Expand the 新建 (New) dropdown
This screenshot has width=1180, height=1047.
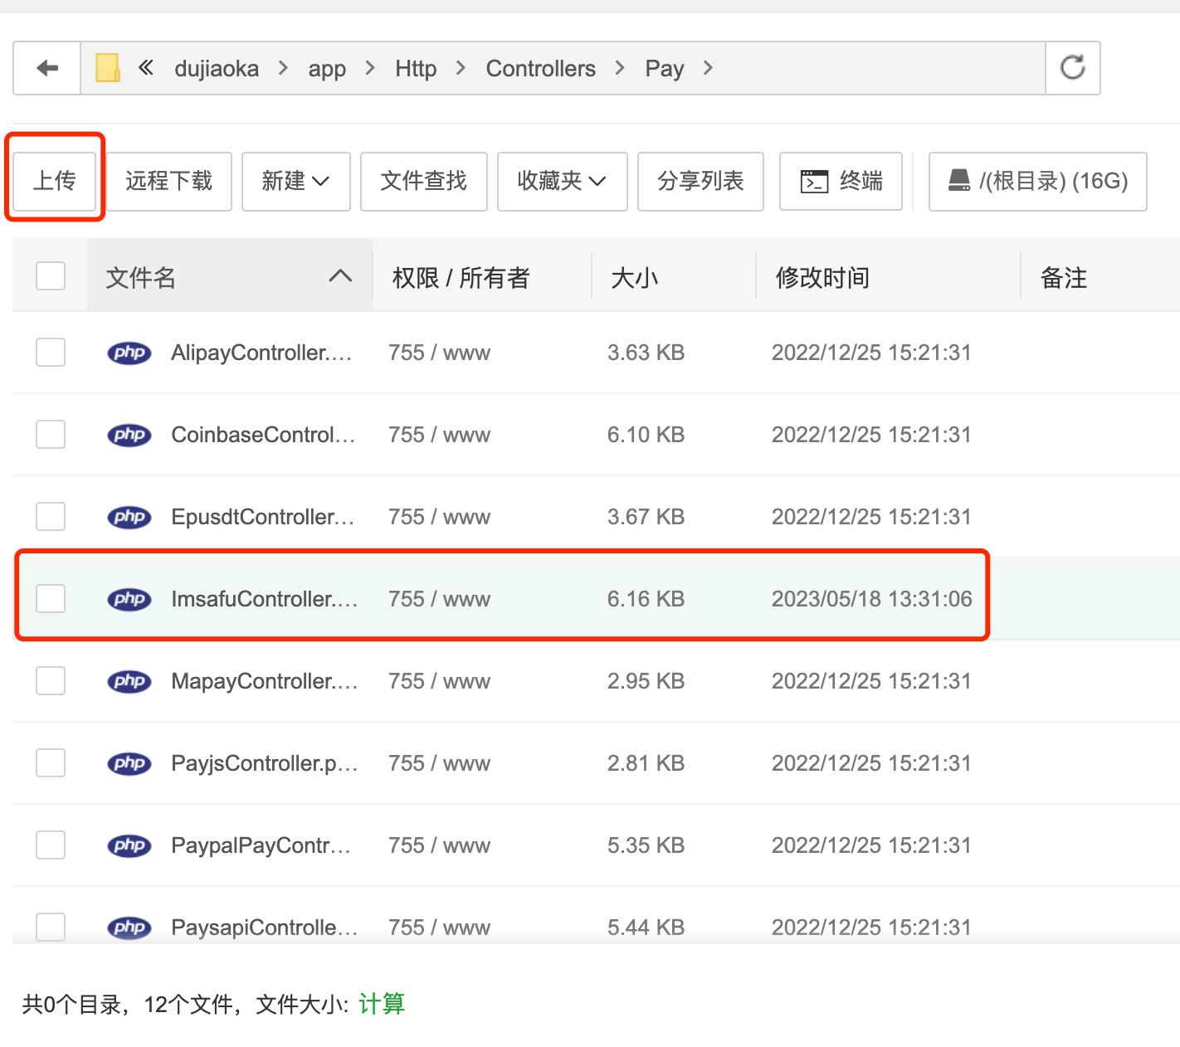pos(295,181)
